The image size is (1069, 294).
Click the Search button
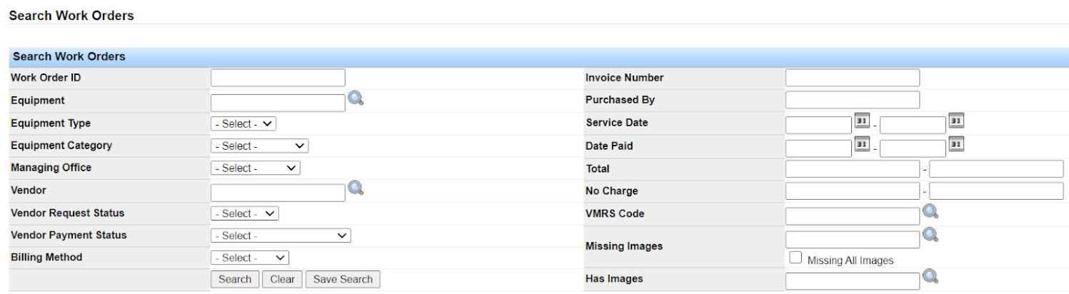point(235,280)
